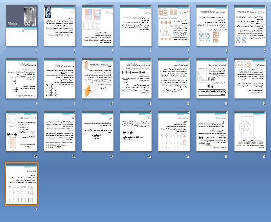
Task: Select the vacancy diffusion slide
Action: click(212, 26)
